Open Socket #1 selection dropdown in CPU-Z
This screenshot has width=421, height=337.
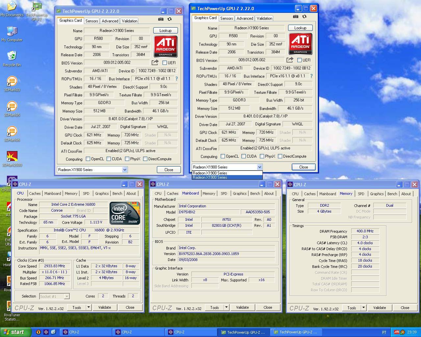click(x=66, y=296)
